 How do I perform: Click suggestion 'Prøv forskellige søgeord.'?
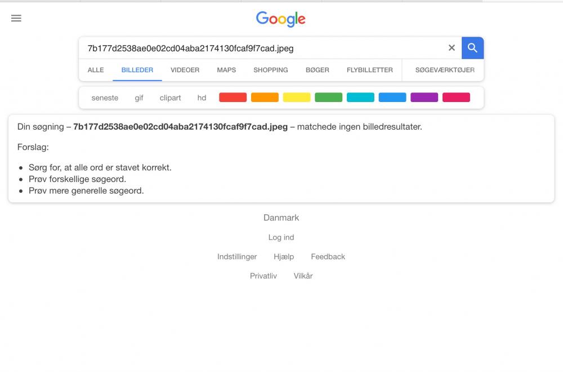[77, 179]
